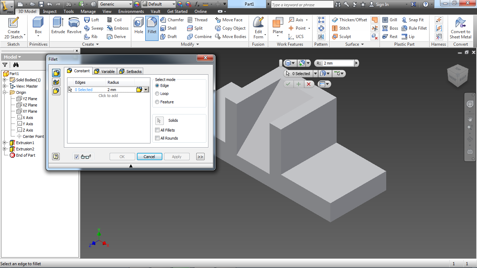Screen dimensions: 477x268
Task: Choose the Split tool
Action: (x=195, y=28)
